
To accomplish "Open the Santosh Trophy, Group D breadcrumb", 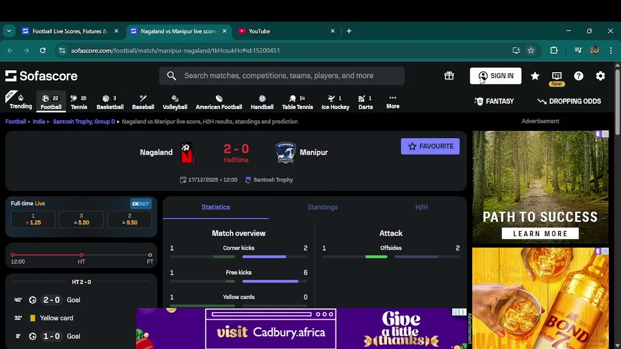I will [84, 122].
